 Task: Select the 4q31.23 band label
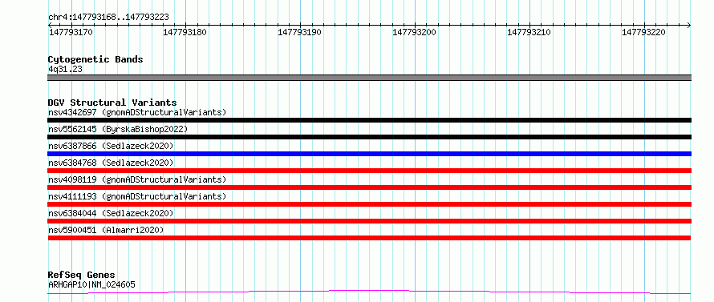pos(65,69)
